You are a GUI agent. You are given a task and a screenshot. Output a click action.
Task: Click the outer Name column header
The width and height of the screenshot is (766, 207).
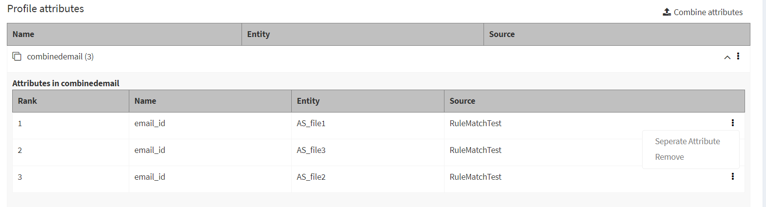click(23, 34)
